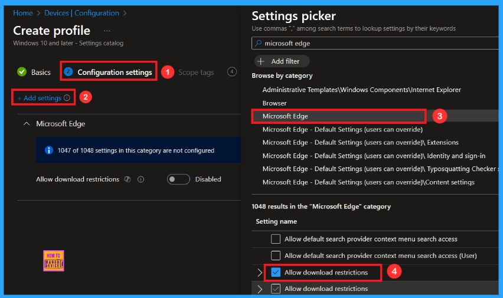503x298 pixels.
Task: Click the info icon in the settings-not-configured banner
Action: coord(49,150)
